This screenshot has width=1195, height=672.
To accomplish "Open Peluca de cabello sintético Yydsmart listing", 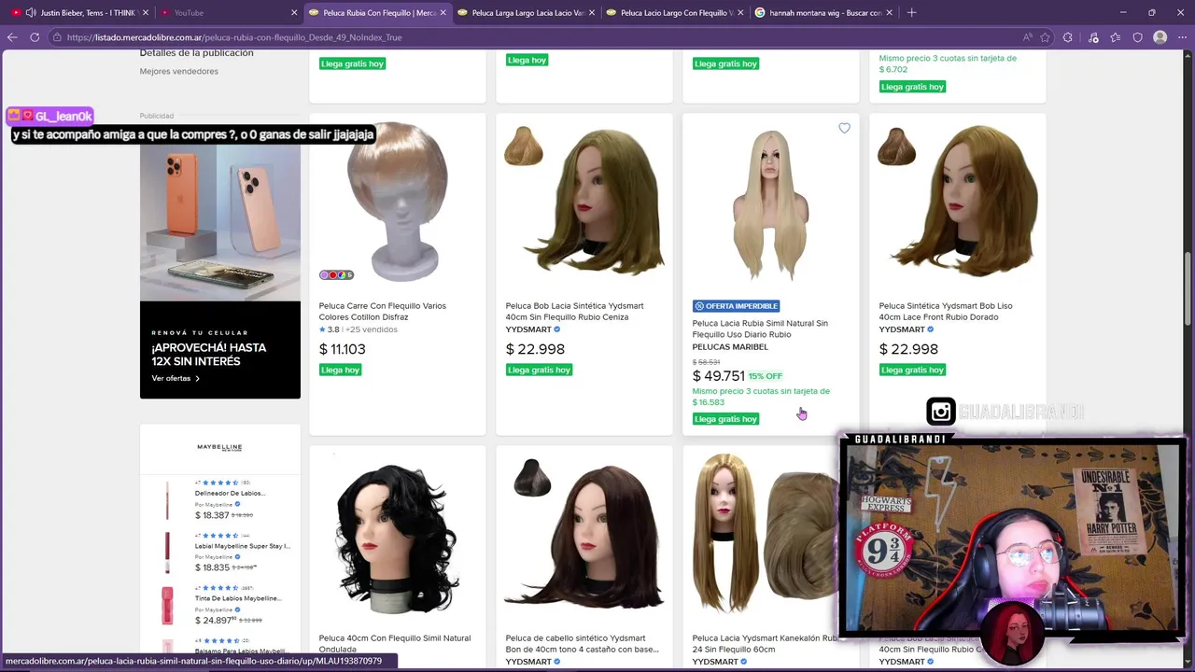I will 582,643.
